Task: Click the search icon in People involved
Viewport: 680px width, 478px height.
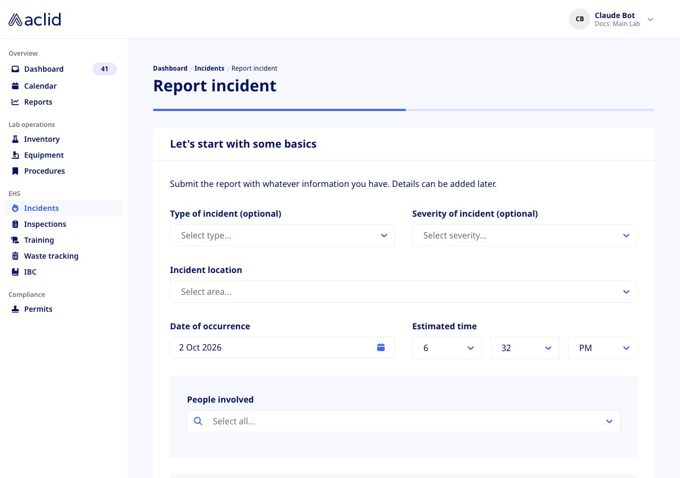Action: point(198,421)
